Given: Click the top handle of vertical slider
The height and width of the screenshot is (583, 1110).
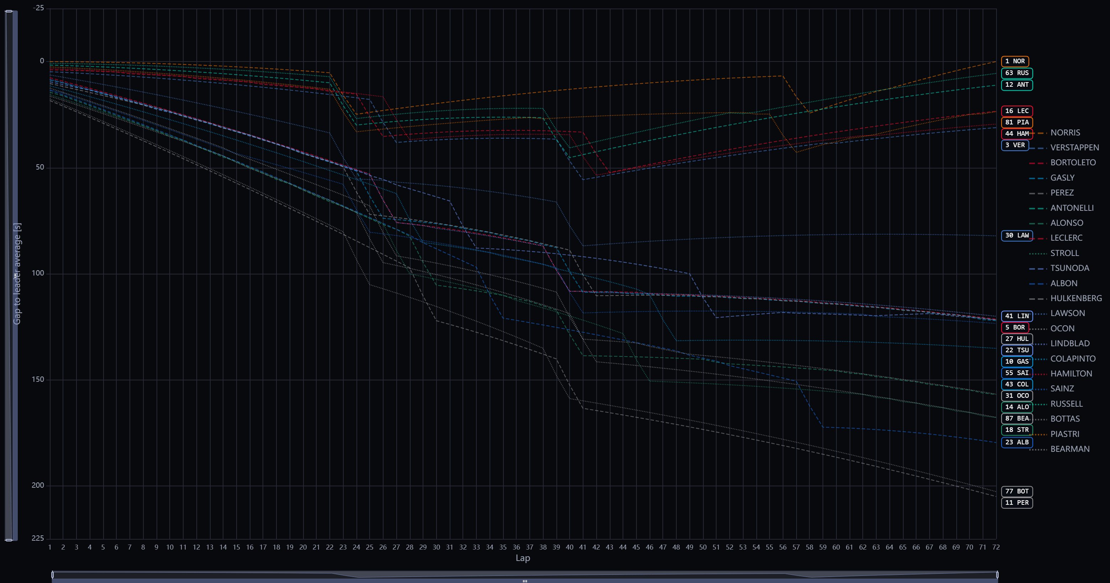Looking at the screenshot, I should point(9,11).
